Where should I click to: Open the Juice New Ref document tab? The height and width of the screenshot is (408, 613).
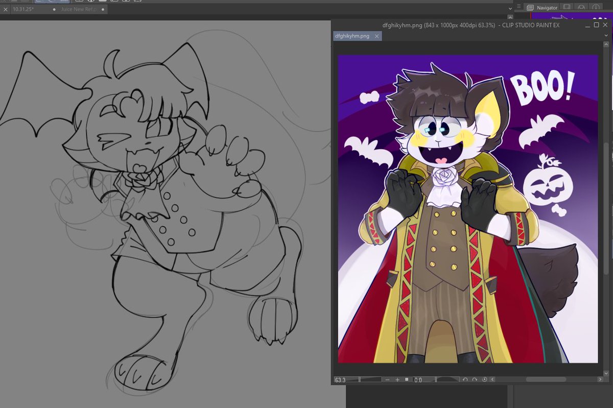click(78, 9)
